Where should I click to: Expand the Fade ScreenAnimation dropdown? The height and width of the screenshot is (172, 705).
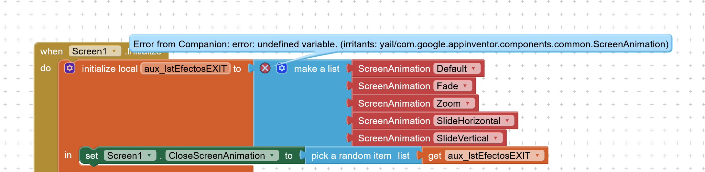click(x=465, y=86)
